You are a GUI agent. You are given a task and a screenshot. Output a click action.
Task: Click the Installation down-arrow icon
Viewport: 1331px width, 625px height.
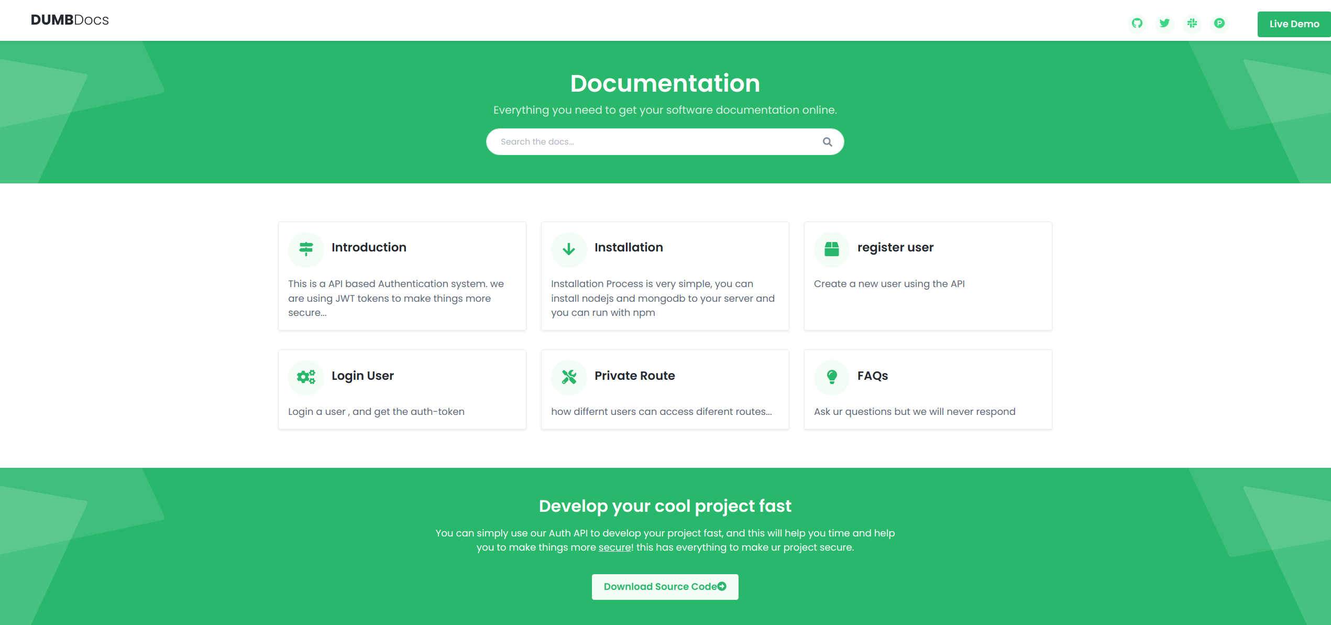click(x=569, y=249)
